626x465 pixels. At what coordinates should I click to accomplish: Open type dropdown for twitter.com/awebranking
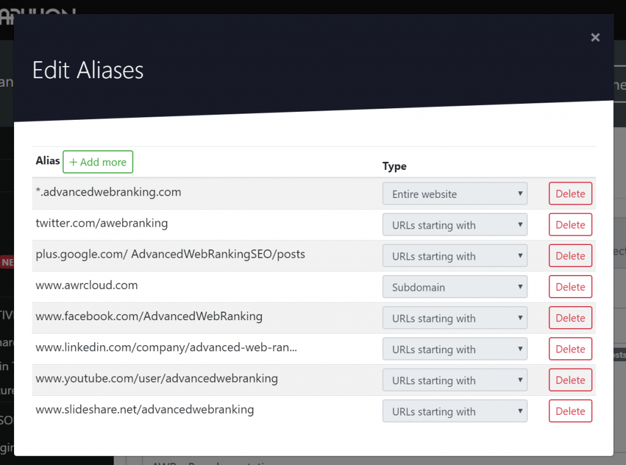coord(455,225)
